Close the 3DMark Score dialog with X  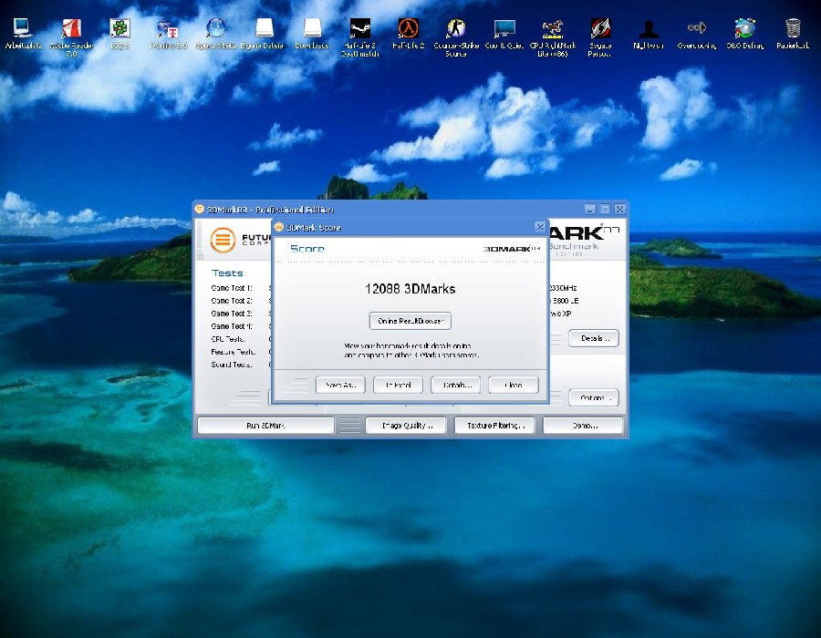(x=540, y=227)
